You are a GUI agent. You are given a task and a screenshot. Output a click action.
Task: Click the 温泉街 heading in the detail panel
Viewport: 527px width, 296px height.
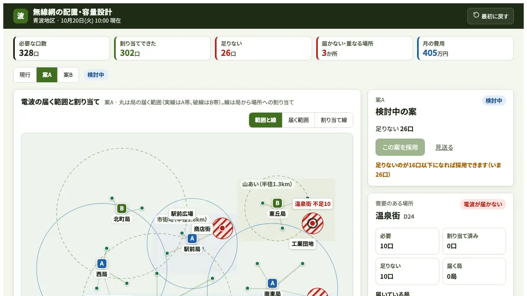coord(388,215)
